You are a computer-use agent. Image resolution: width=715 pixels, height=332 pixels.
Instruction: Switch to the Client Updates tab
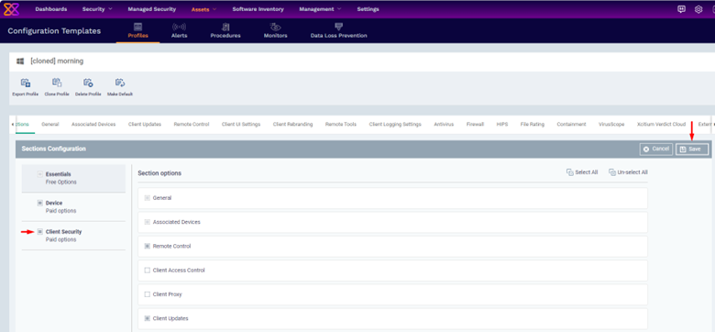145,125
